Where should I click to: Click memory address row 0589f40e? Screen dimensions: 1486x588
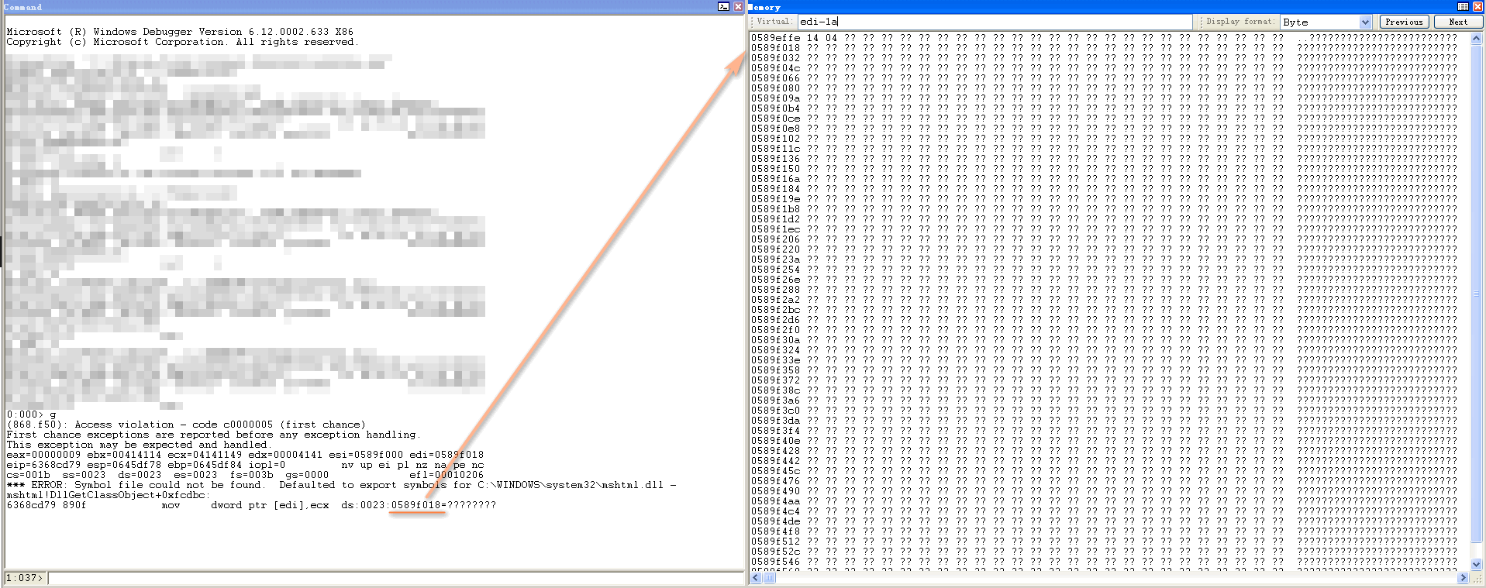point(1104,441)
